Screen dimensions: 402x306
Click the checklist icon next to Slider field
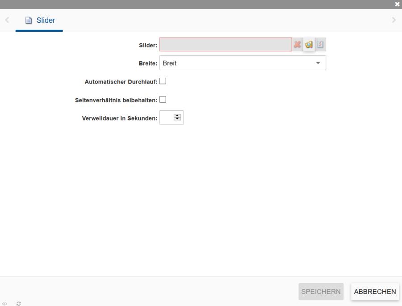pyautogui.click(x=320, y=45)
